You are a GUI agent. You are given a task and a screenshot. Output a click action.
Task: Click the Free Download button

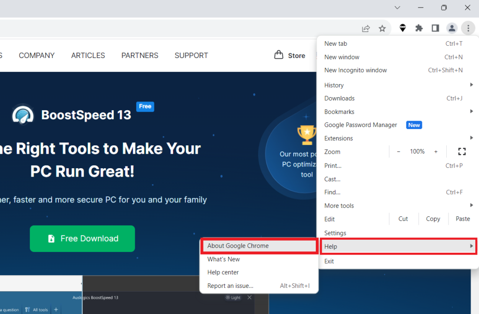point(82,238)
